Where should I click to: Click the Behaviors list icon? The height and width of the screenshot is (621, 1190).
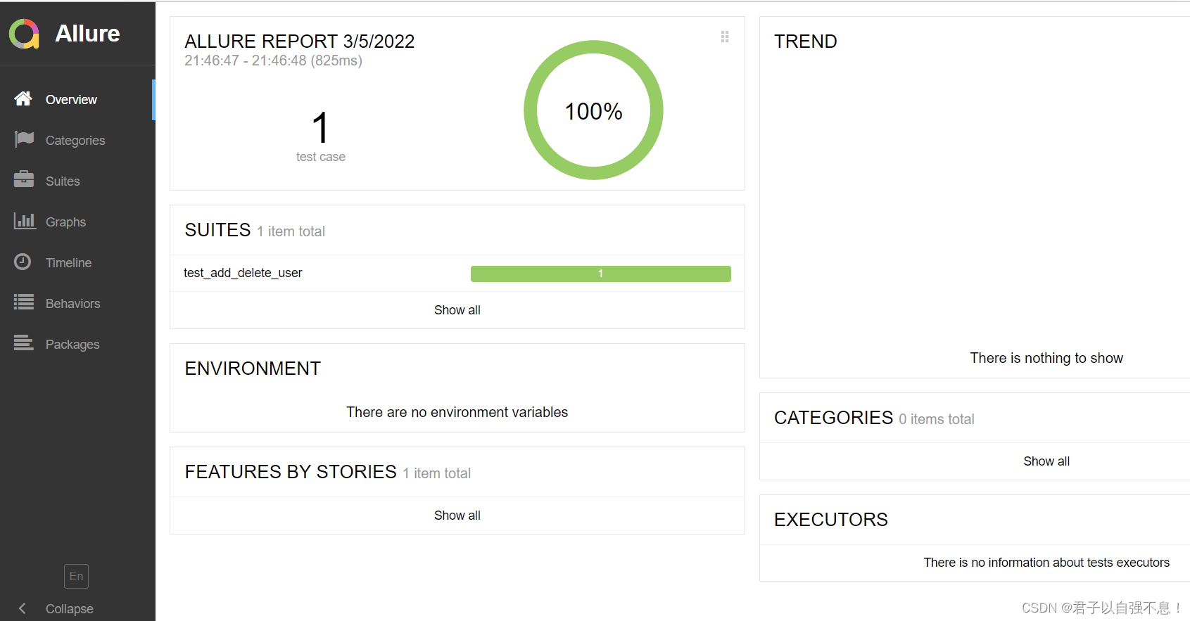click(24, 302)
